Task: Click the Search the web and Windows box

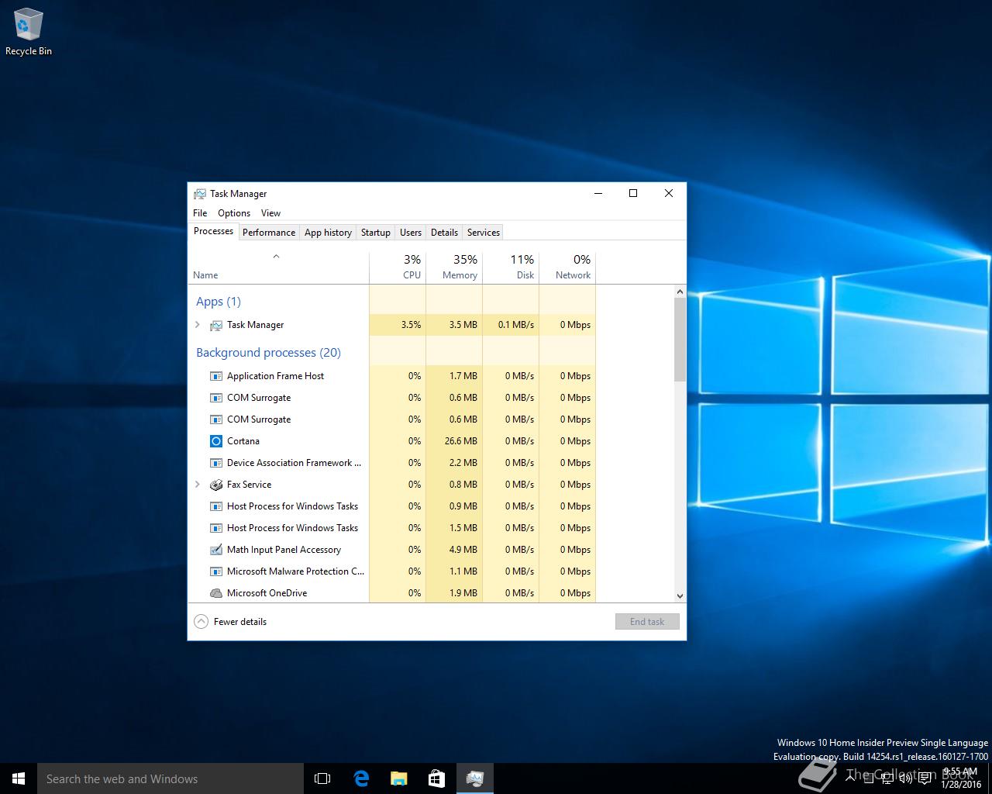Action: tap(170, 778)
